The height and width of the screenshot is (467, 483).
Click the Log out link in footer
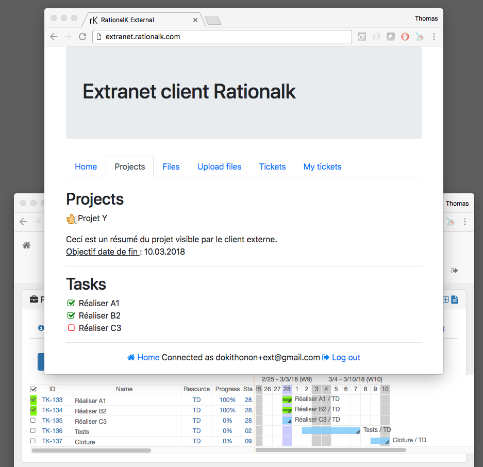(345, 357)
